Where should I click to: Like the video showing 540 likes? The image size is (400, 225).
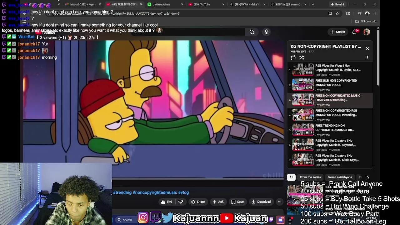point(166,202)
